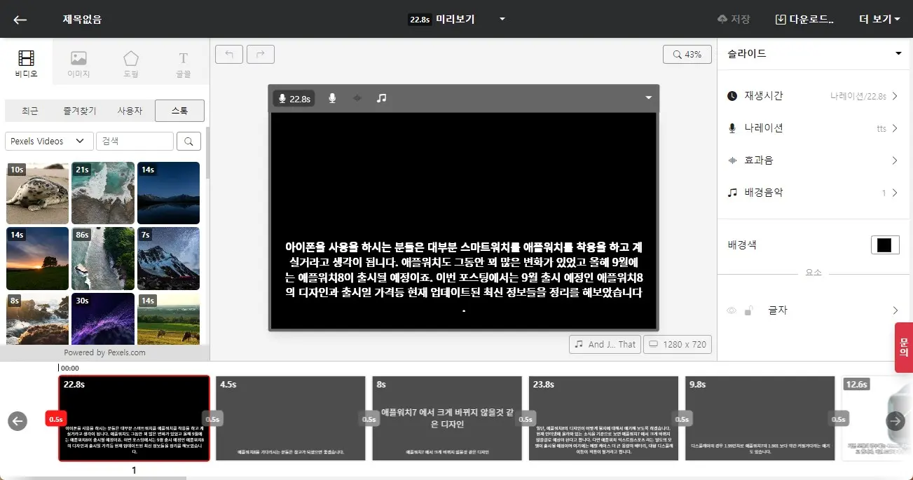Pick the 7s snowy mountain video thumbnail
This screenshot has width=913, height=480.
point(168,259)
